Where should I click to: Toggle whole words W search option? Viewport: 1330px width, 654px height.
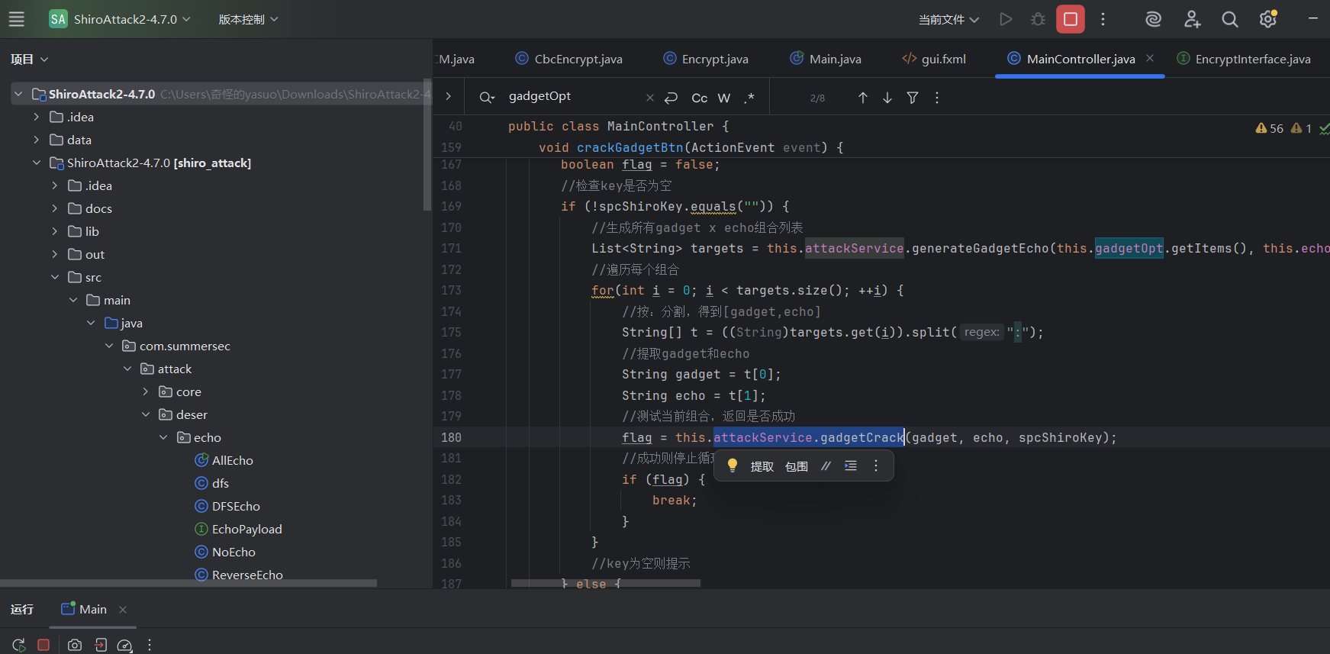coord(724,98)
